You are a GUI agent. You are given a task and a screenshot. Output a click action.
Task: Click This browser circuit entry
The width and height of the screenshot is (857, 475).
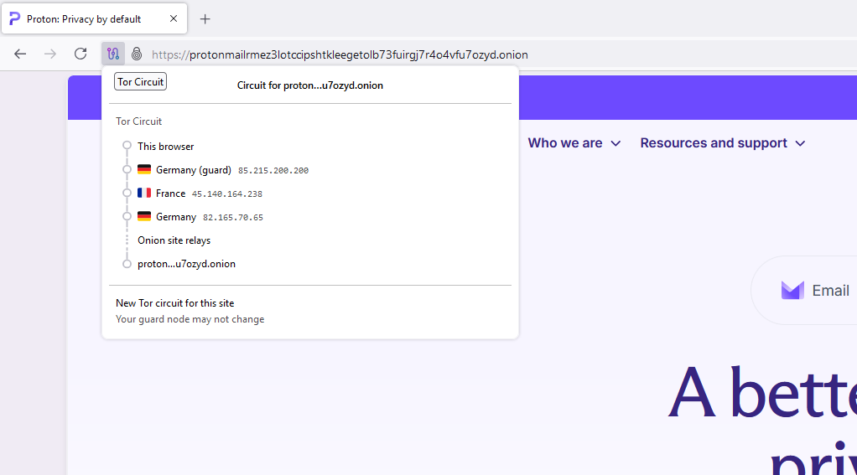[x=165, y=147]
